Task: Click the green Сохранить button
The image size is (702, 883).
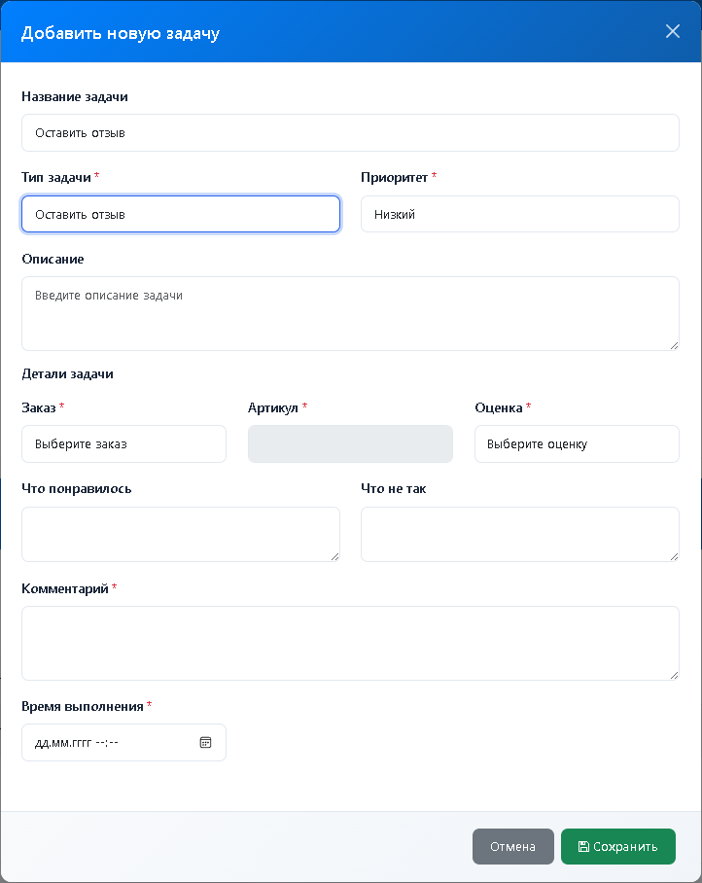Action: [x=617, y=846]
